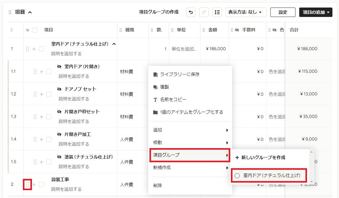Click drag handle of row ドアノブ セット

35,94
